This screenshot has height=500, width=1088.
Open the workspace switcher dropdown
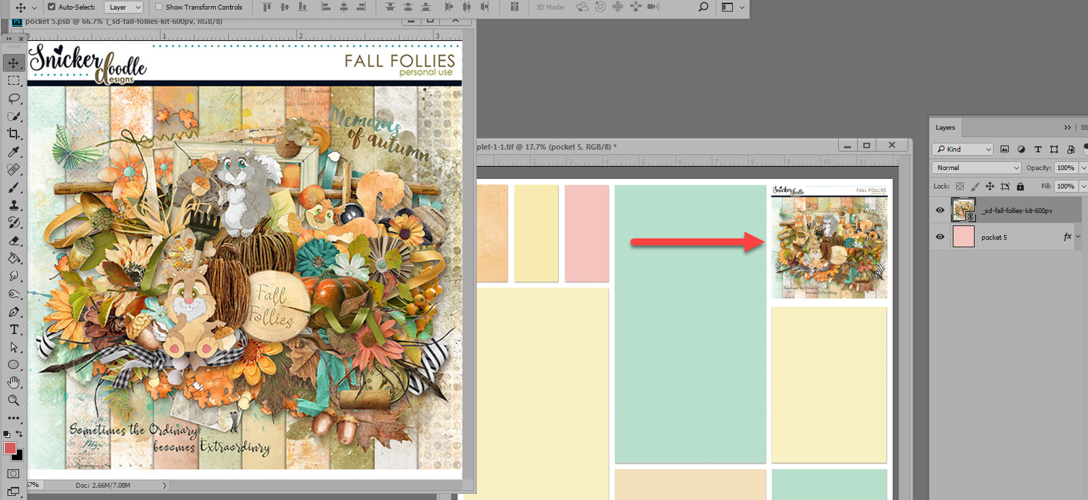click(x=733, y=7)
